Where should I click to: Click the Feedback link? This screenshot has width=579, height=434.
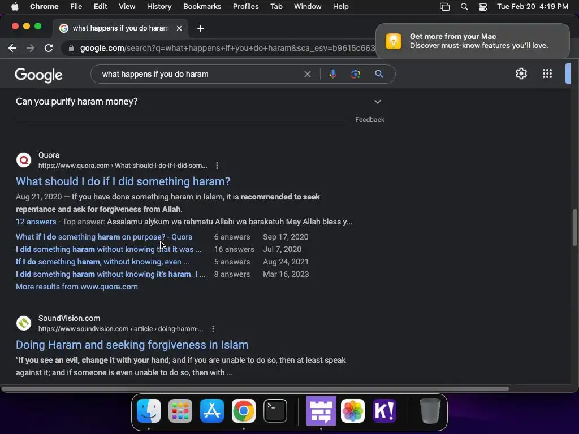pyautogui.click(x=370, y=120)
